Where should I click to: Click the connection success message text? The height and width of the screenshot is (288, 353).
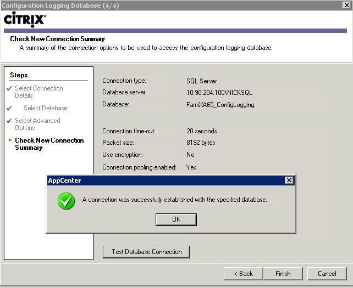[174, 200]
